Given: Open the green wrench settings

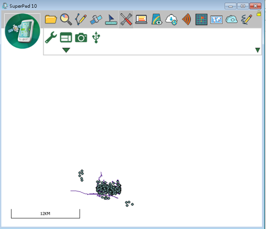Looking at the screenshot, I should click(51, 37).
